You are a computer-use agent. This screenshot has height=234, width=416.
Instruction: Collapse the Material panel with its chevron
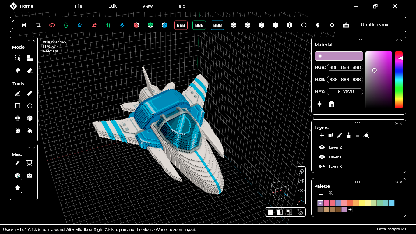(397, 40)
